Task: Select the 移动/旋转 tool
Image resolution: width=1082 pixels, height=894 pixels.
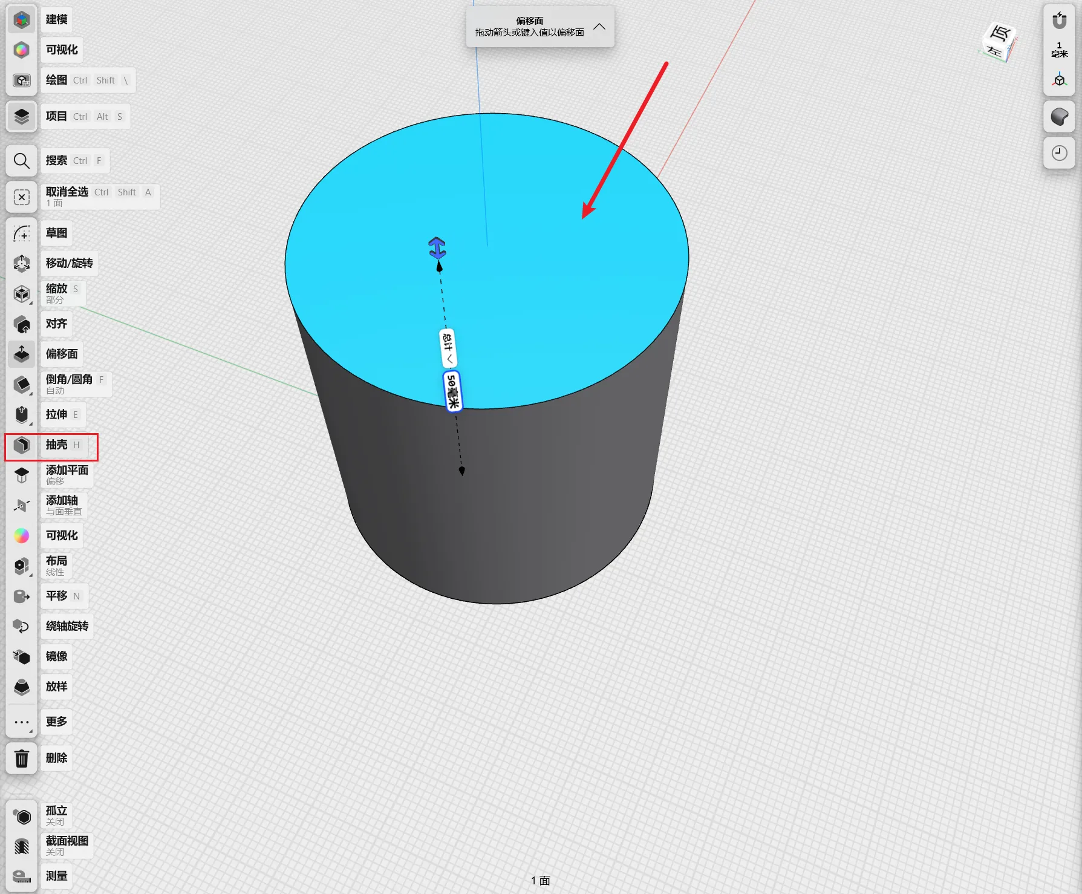Action: 22,264
